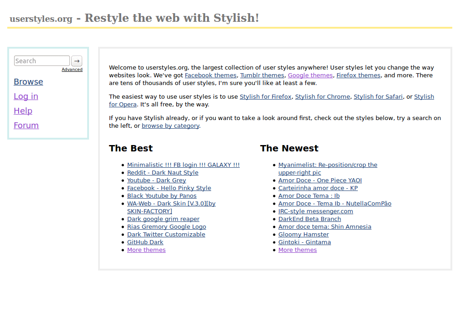
Task: Click the browse by category link
Action: 171,126
